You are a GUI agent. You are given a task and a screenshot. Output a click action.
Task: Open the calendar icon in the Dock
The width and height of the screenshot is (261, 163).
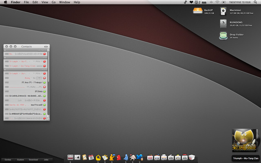point(91,157)
